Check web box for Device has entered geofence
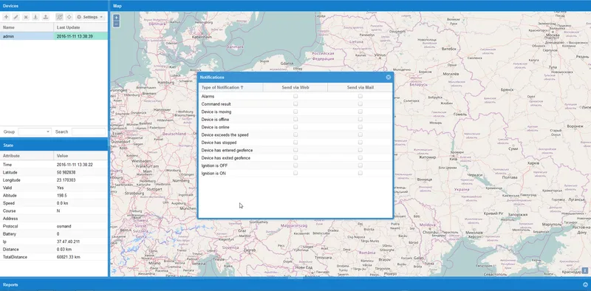 point(295,150)
